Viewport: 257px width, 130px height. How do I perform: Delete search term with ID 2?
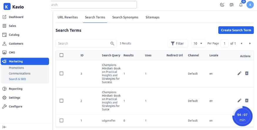247,100
